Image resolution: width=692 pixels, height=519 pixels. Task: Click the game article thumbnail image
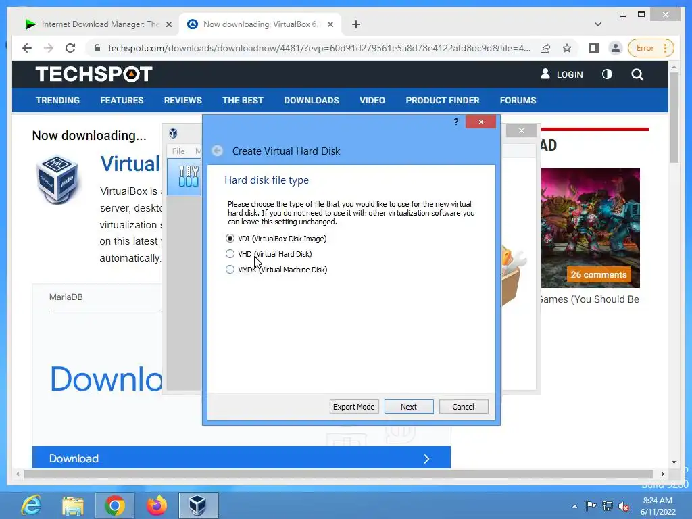point(591,227)
